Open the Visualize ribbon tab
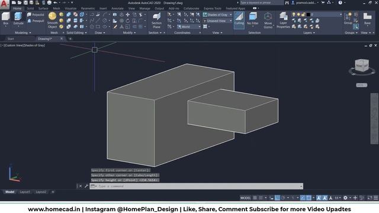The image size is (379, 213). (70, 8)
